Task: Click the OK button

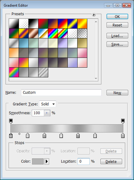Action: (x=117, y=16)
